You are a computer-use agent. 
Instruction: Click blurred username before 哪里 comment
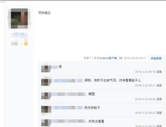coord(68,94)
